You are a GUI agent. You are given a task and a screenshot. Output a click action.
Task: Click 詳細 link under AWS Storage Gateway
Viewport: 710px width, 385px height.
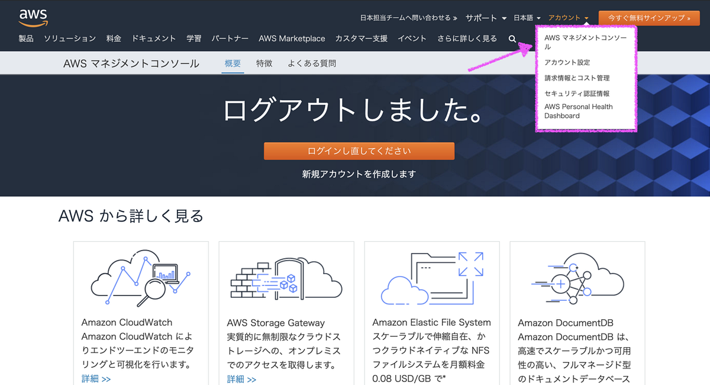tap(241, 379)
